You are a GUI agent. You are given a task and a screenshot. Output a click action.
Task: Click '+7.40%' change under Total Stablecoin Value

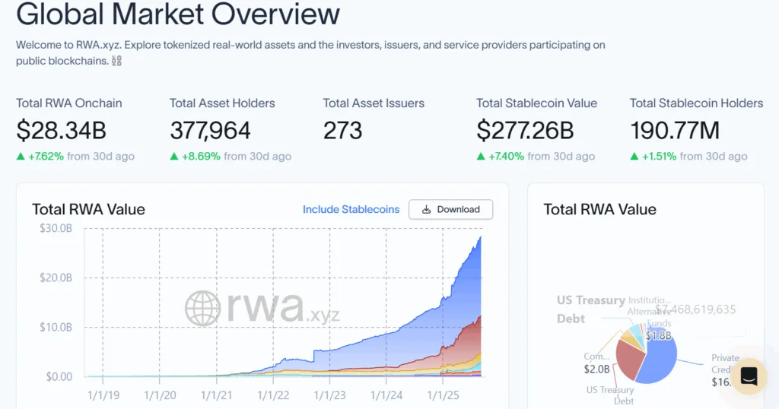[506, 157]
